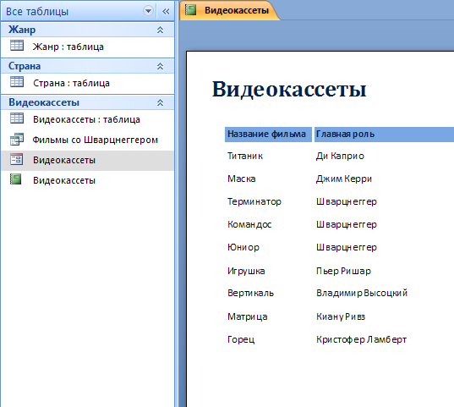The image size is (454, 407).
Task: Click the Жанр group header
Action: [x=87, y=30]
